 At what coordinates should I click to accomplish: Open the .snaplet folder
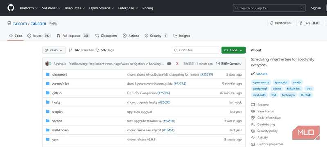(x=57, y=111)
